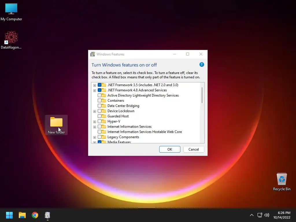Select Internet Information Services Hostable Web Core label
Image resolution: width=296 pixels, height=222 pixels.
coord(145,132)
